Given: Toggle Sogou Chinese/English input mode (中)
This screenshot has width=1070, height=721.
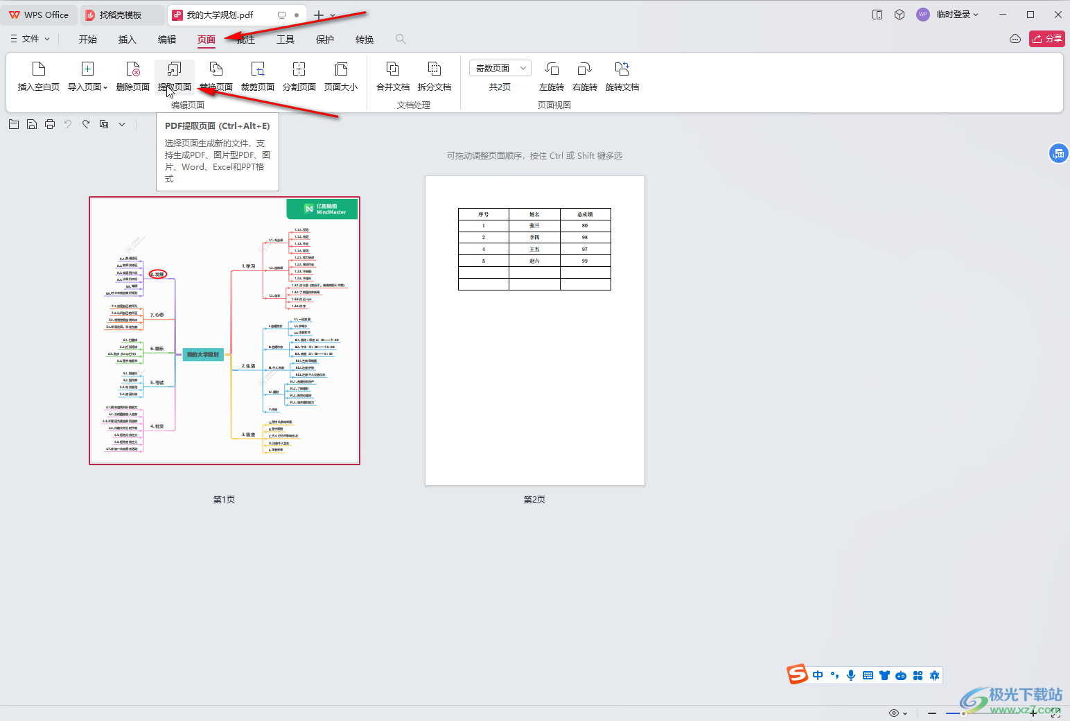Looking at the screenshot, I should coord(818,675).
